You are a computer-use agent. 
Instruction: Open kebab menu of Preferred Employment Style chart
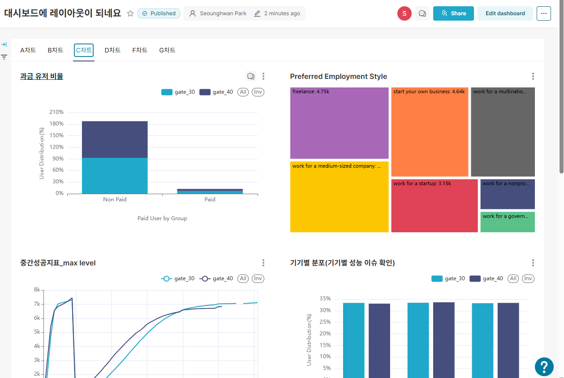tap(533, 76)
